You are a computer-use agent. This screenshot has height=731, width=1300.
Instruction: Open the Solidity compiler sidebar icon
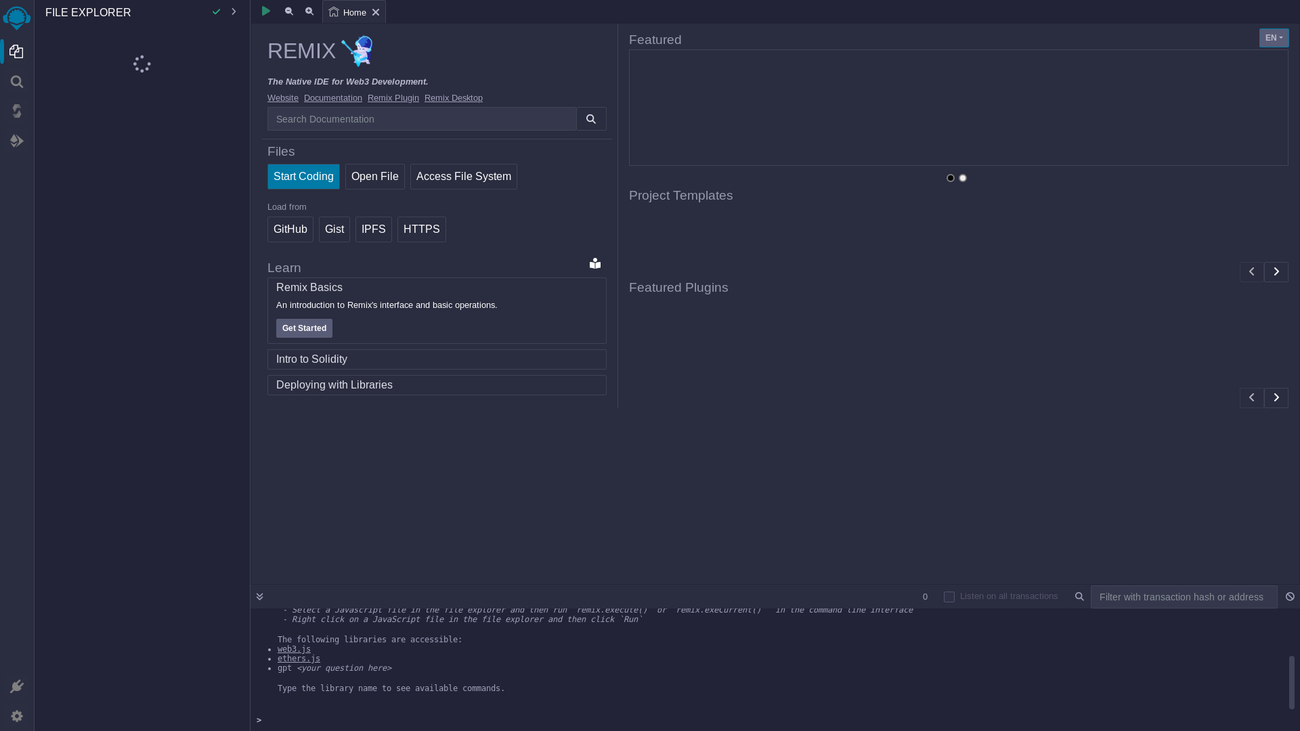[17, 111]
